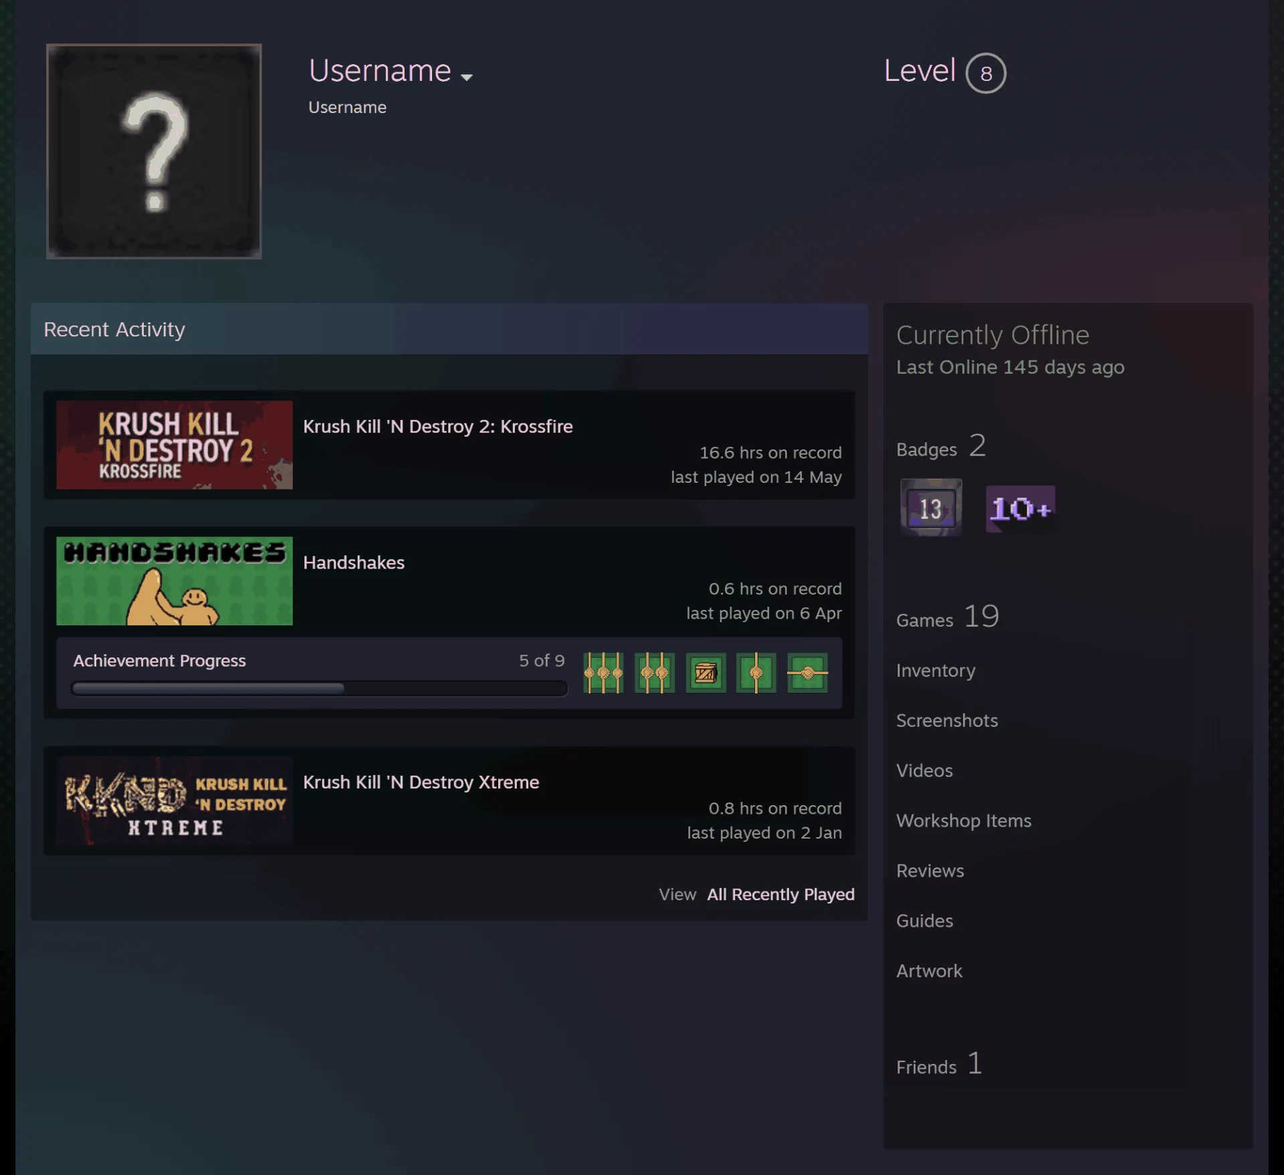The height and width of the screenshot is (1175, 1284).
Task: Open the second Handshakes achievement icon
Action: coord(654,673)
